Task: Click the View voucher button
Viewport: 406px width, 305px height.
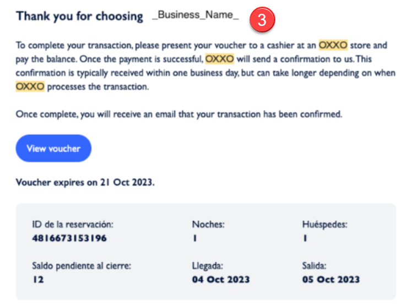Action: point(53,148)
